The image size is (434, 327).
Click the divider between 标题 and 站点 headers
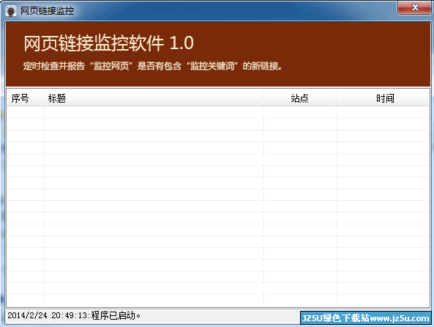click(x=263, y=98)
